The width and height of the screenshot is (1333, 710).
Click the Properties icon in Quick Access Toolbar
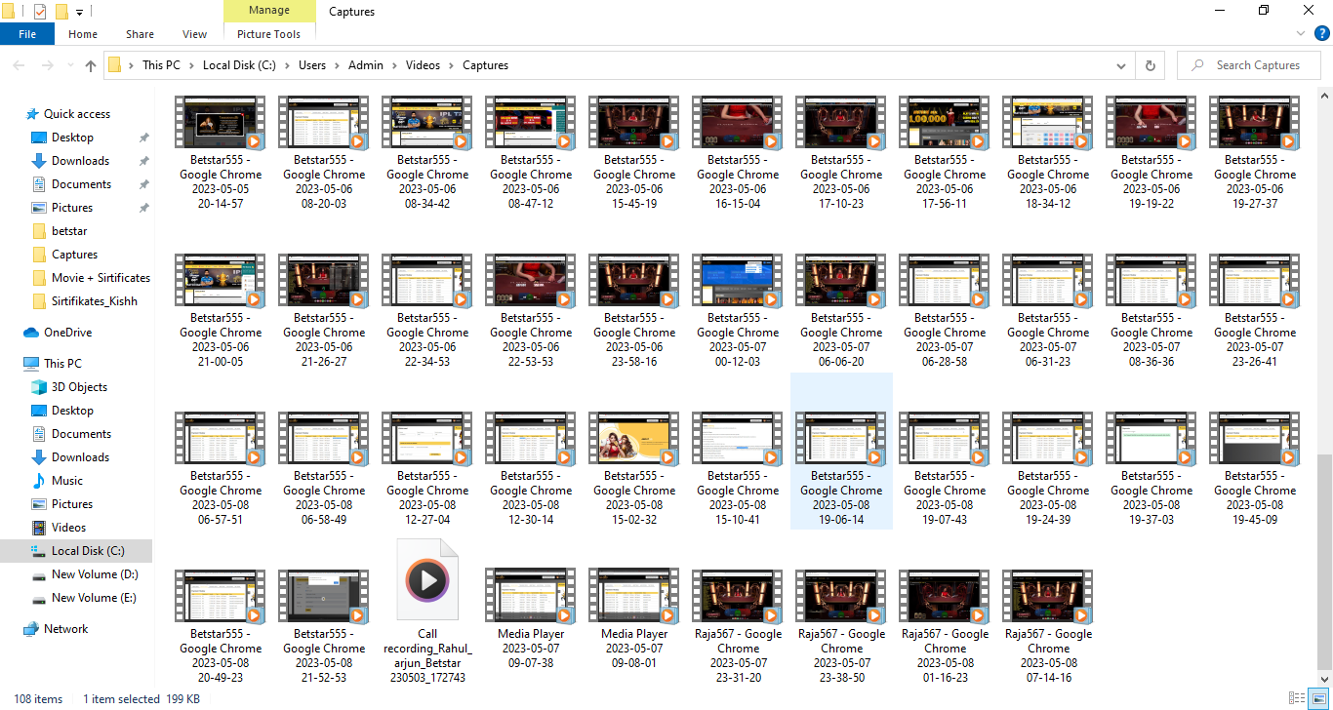coord(40,12)
